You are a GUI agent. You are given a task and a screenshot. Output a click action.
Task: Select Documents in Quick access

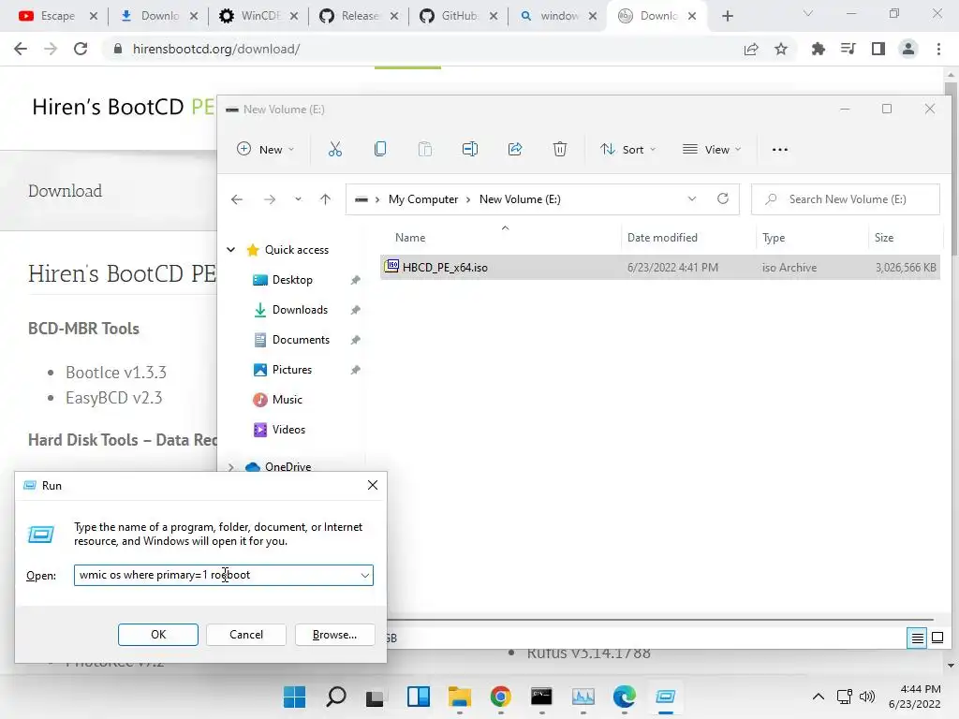point(301,340)
